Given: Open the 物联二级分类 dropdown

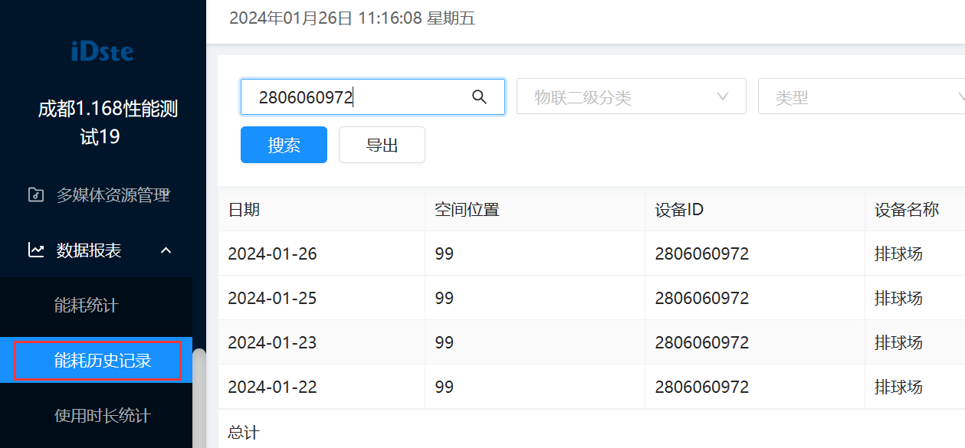Looking at the screenshot, I should pyautogui.click(x=631, y=96).
